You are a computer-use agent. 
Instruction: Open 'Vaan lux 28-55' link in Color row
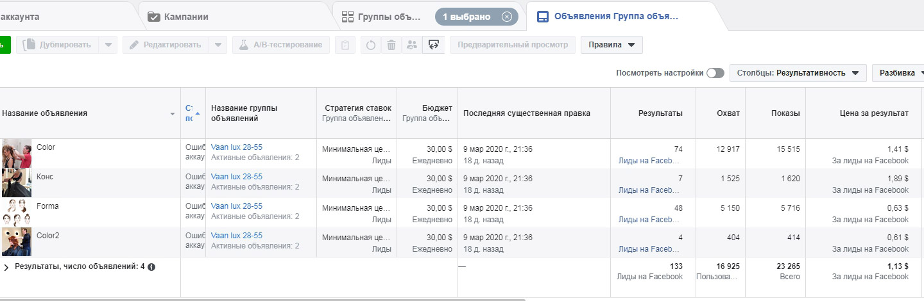coord(236,147)
